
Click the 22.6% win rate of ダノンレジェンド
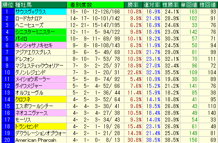[x=135, y=72]
